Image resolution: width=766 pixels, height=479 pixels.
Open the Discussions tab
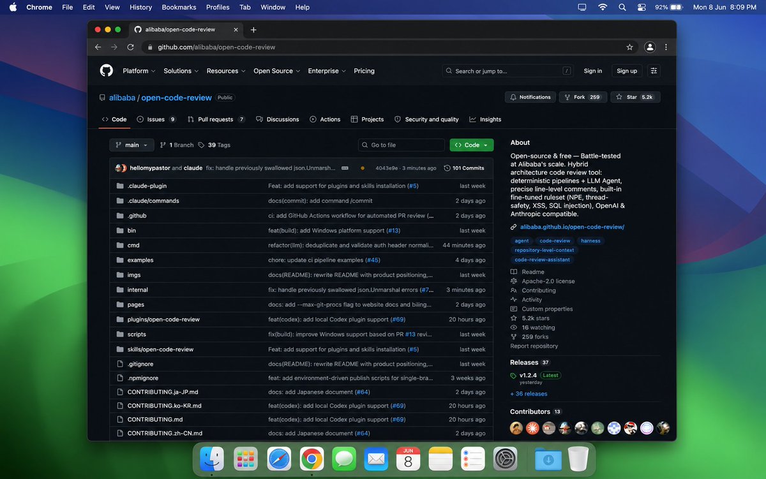click(278, 119)
